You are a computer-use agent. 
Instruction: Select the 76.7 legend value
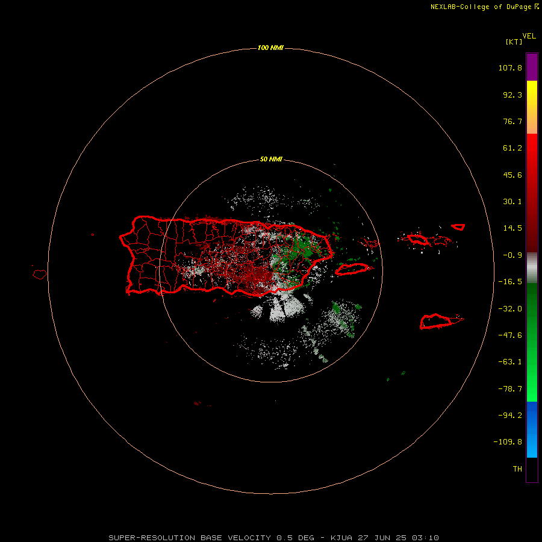(512, 121)
